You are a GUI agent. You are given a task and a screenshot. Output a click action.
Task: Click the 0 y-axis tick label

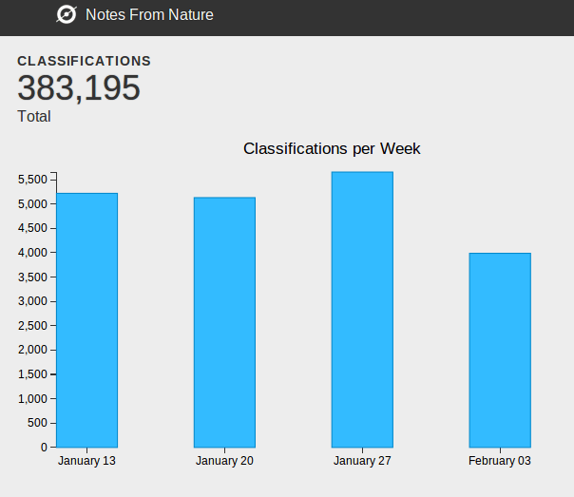44,448
